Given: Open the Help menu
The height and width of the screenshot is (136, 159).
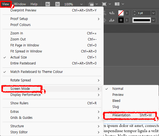Looking at the screenshot, I should click(x=34, y=4).
